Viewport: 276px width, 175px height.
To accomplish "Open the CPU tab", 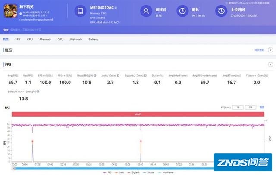I will tap(30, 39).
